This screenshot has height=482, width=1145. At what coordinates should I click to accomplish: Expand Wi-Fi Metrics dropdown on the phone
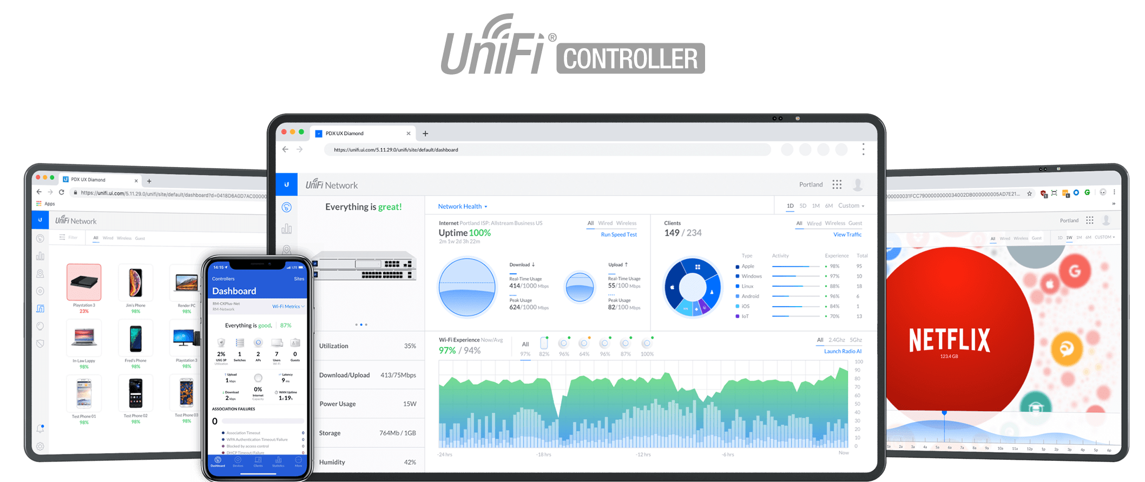(288, 307)
